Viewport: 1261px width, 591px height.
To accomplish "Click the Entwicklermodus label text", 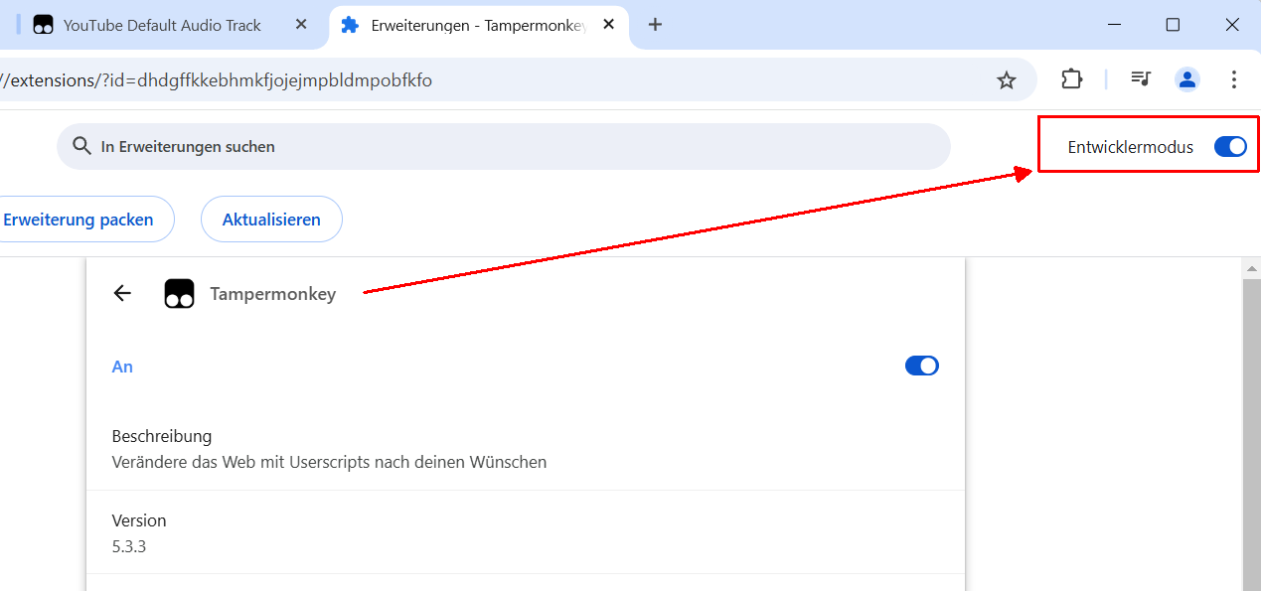I will coord(1131,147).
